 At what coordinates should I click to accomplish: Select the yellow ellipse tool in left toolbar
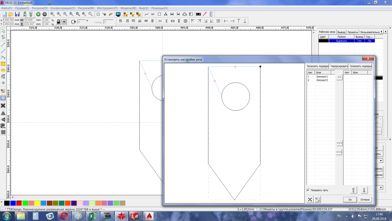click(3, 70)
